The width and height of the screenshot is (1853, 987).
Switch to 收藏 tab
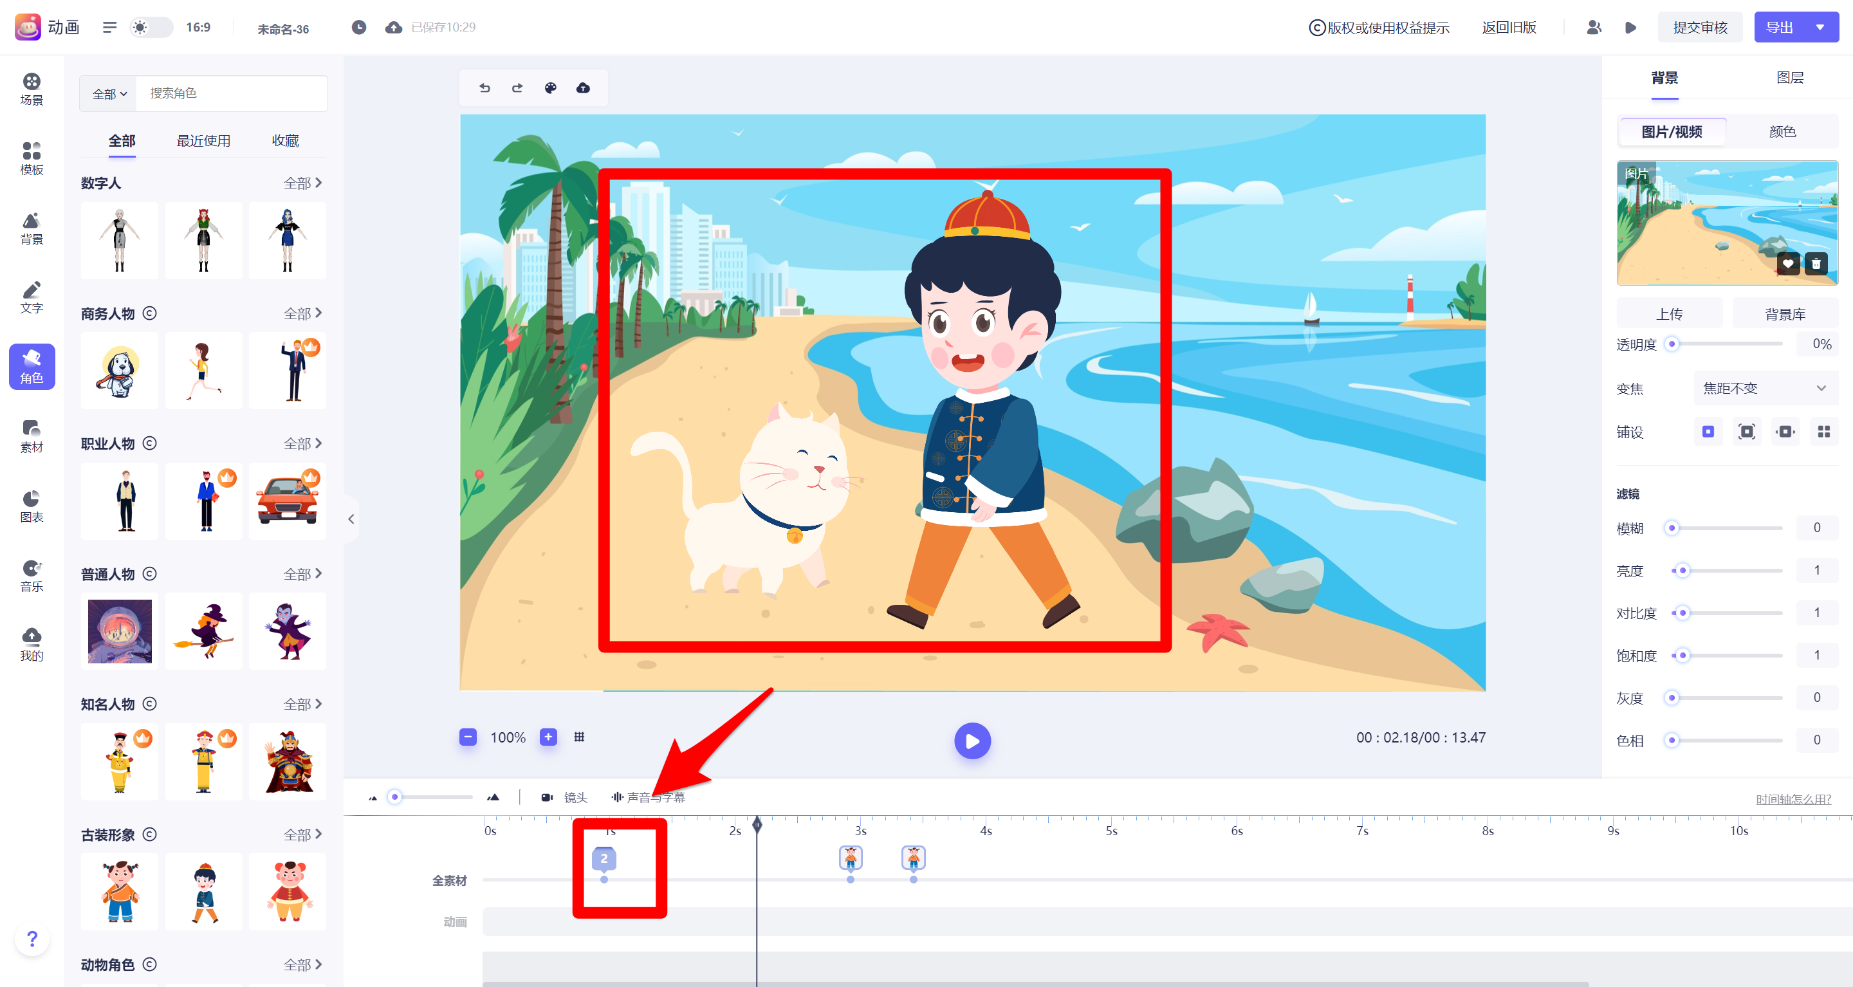pyautogui.click(x=286, y=141)
